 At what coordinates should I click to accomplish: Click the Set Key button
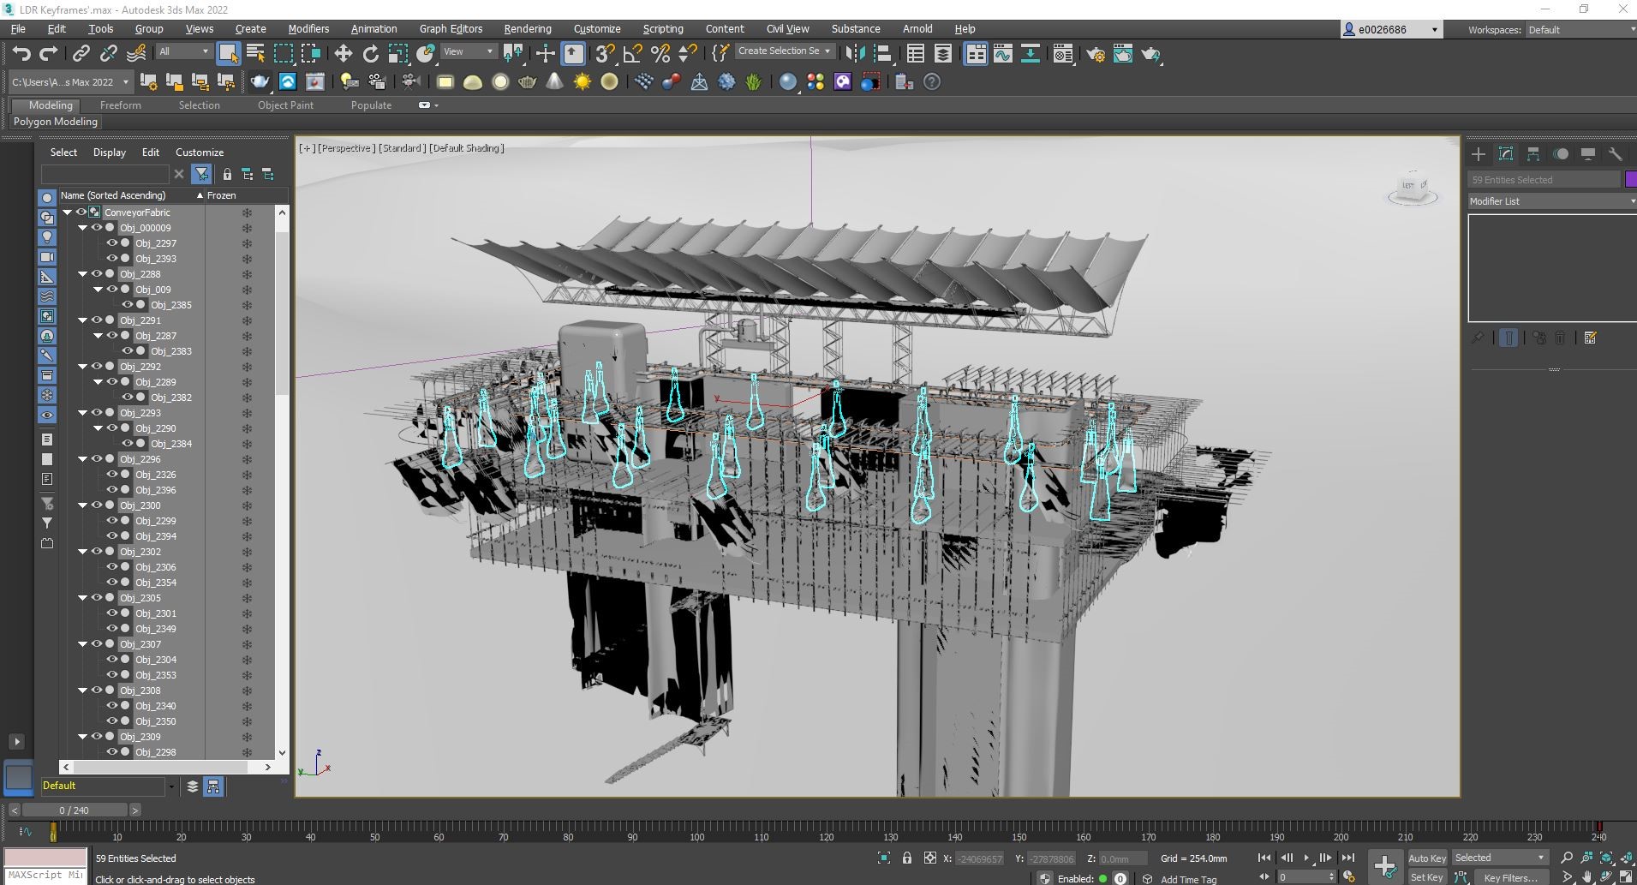tap(1426, 877)
